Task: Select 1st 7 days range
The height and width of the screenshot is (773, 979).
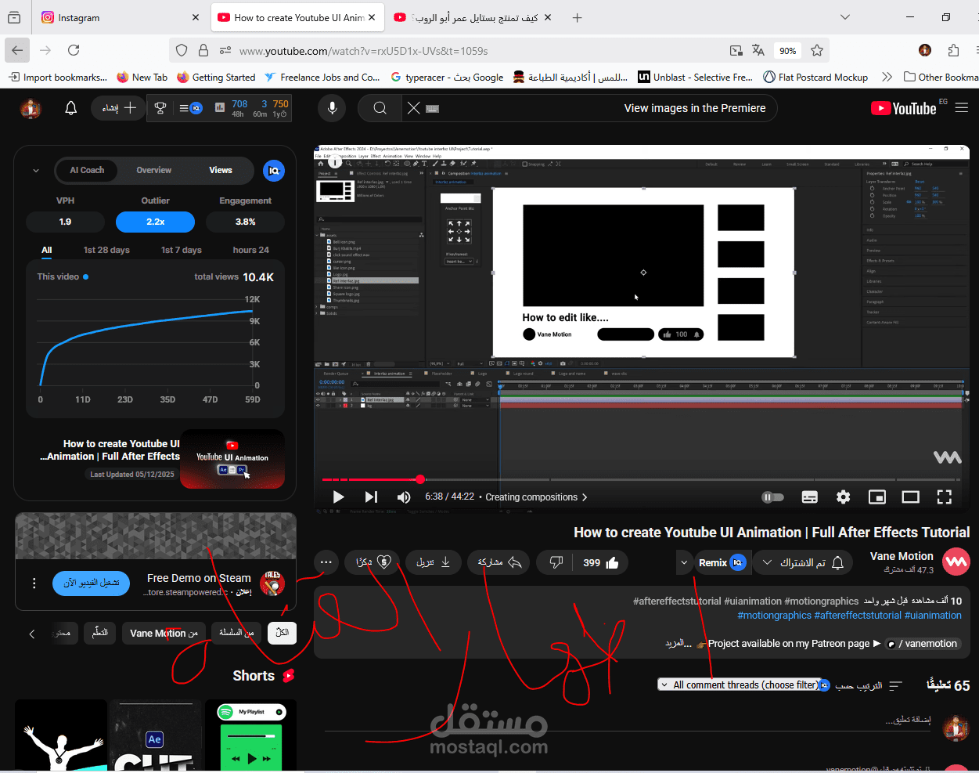Action: (182, 250)
